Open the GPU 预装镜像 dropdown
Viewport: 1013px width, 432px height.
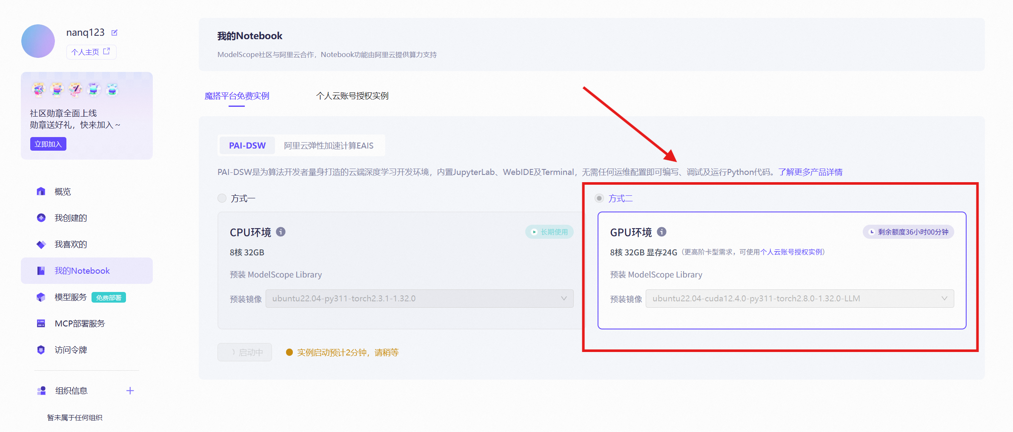pyautogui.click(x=800, y=298)
